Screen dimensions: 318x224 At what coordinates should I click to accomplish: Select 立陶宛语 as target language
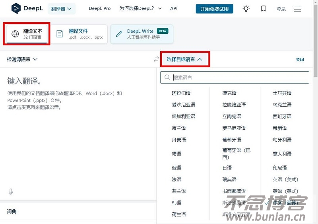[232, 116]
